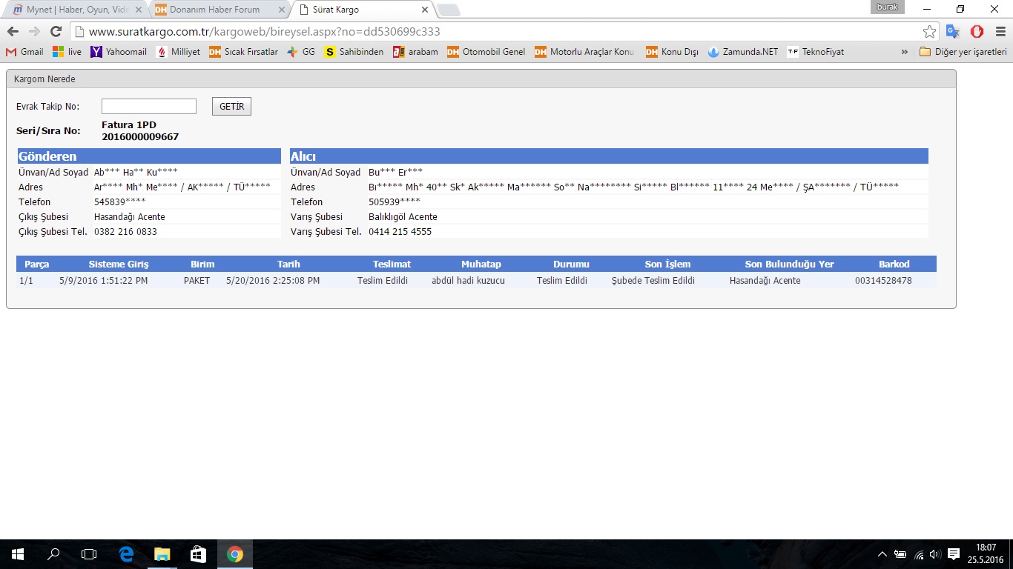Bookmark this page with the star icon
The width and height of the screenshot is (1013, 569).
click(929, 32)
